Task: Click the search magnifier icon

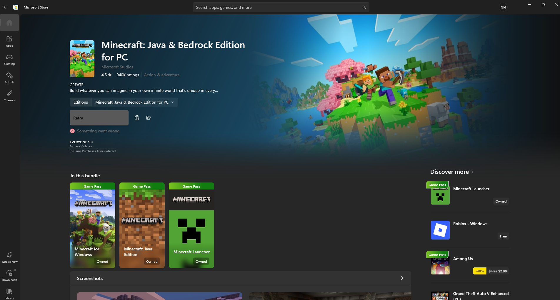Action: click(x=364, y=7)
